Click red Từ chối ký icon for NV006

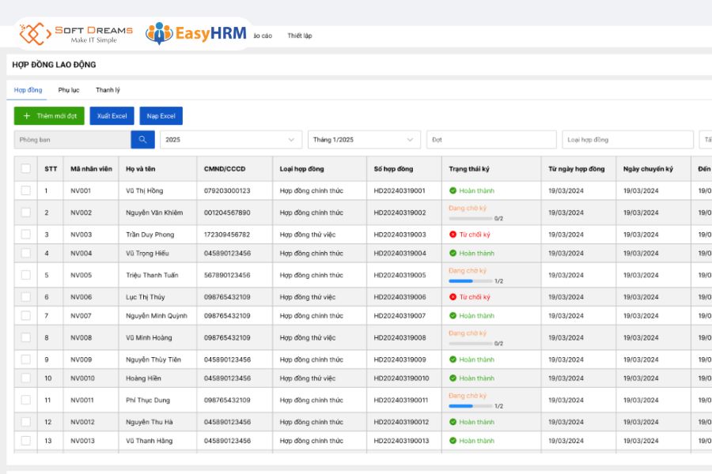pos(453,297)
